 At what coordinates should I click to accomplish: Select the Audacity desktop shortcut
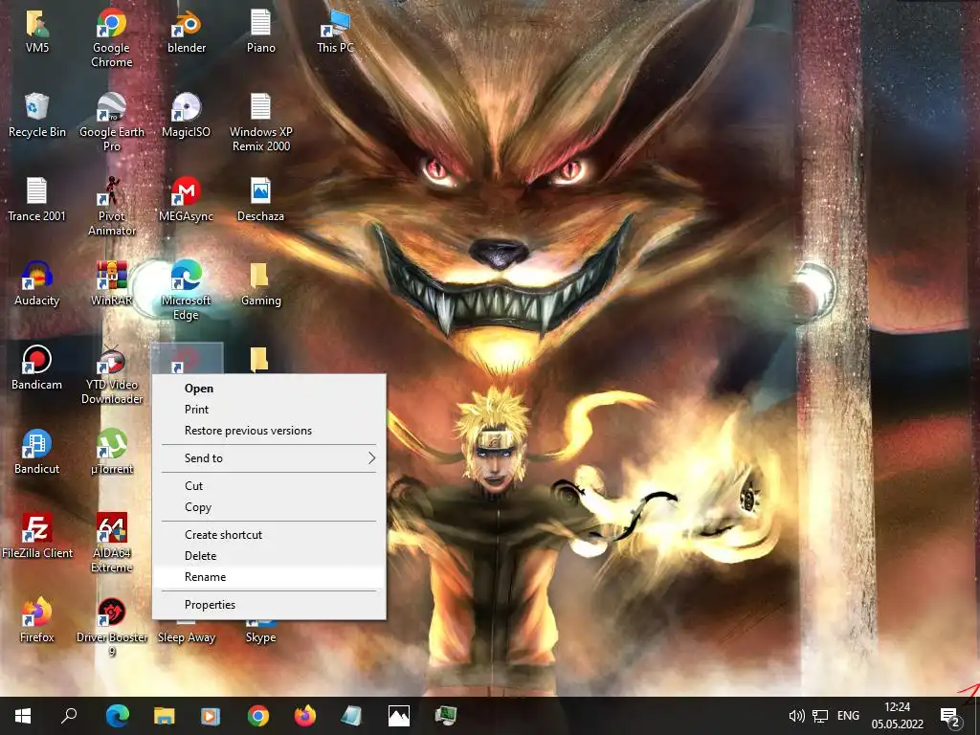pos(37,283)
